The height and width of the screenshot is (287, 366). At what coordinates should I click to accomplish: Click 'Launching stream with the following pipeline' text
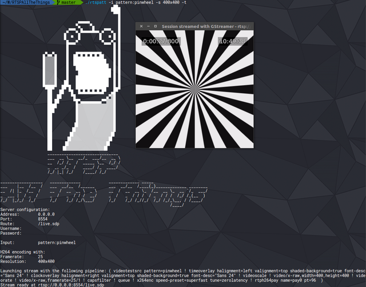(x=53, y=270)
